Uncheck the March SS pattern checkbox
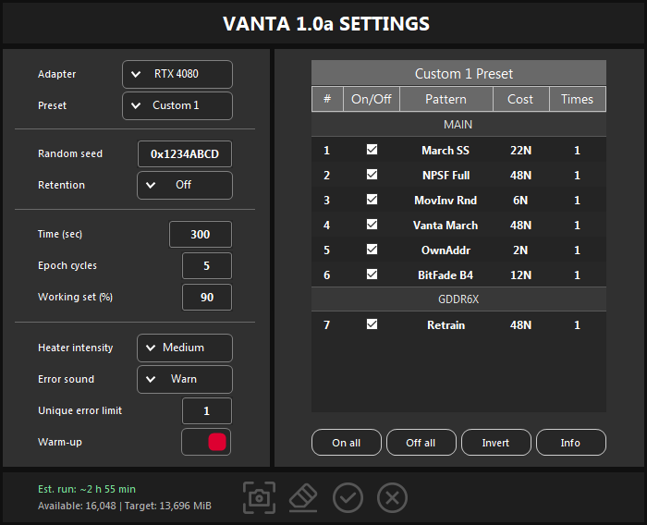 coord(372,150)
